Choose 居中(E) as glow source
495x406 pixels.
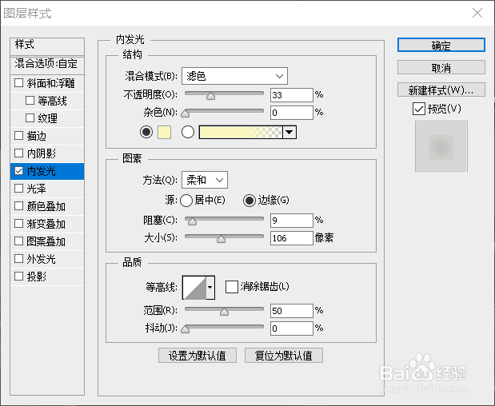tap(186, 201)
